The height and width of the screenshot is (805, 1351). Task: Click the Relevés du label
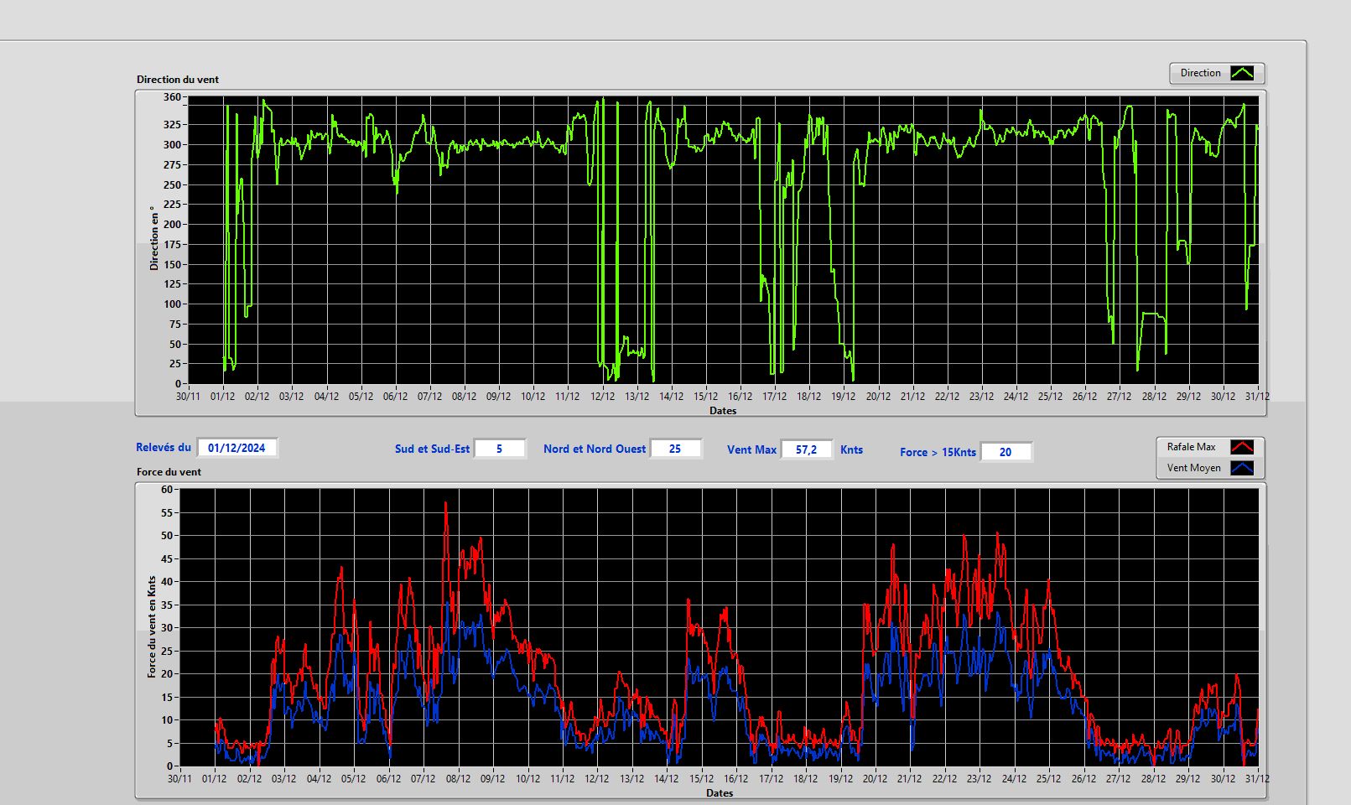164,448
